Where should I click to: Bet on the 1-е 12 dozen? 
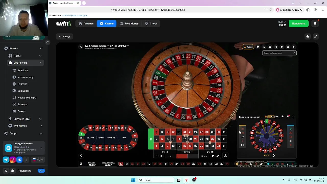(165, 152)
